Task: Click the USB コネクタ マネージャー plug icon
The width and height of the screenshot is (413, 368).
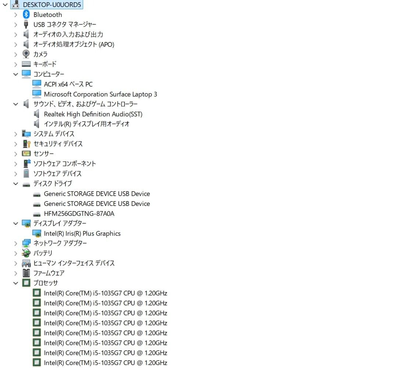Action: (x=26, y=24)
